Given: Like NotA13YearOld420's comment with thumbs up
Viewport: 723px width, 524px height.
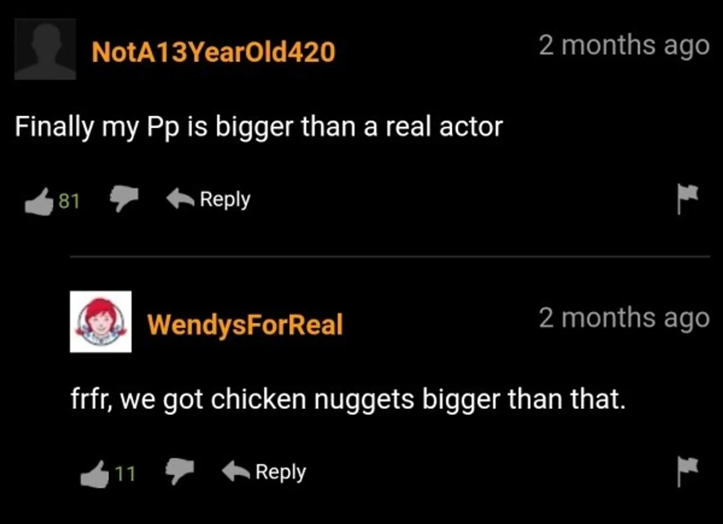Looking at the screenshot, I should pyautogui.click(x=38, y=200).
